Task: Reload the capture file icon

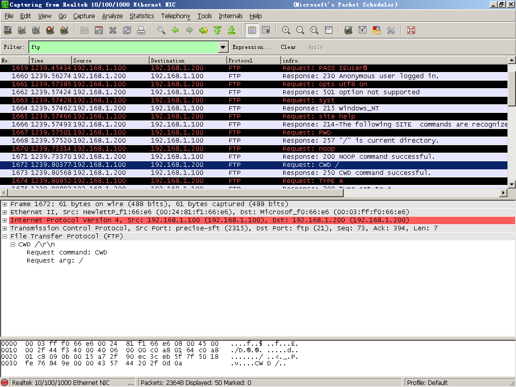Action: coord(127,30)
